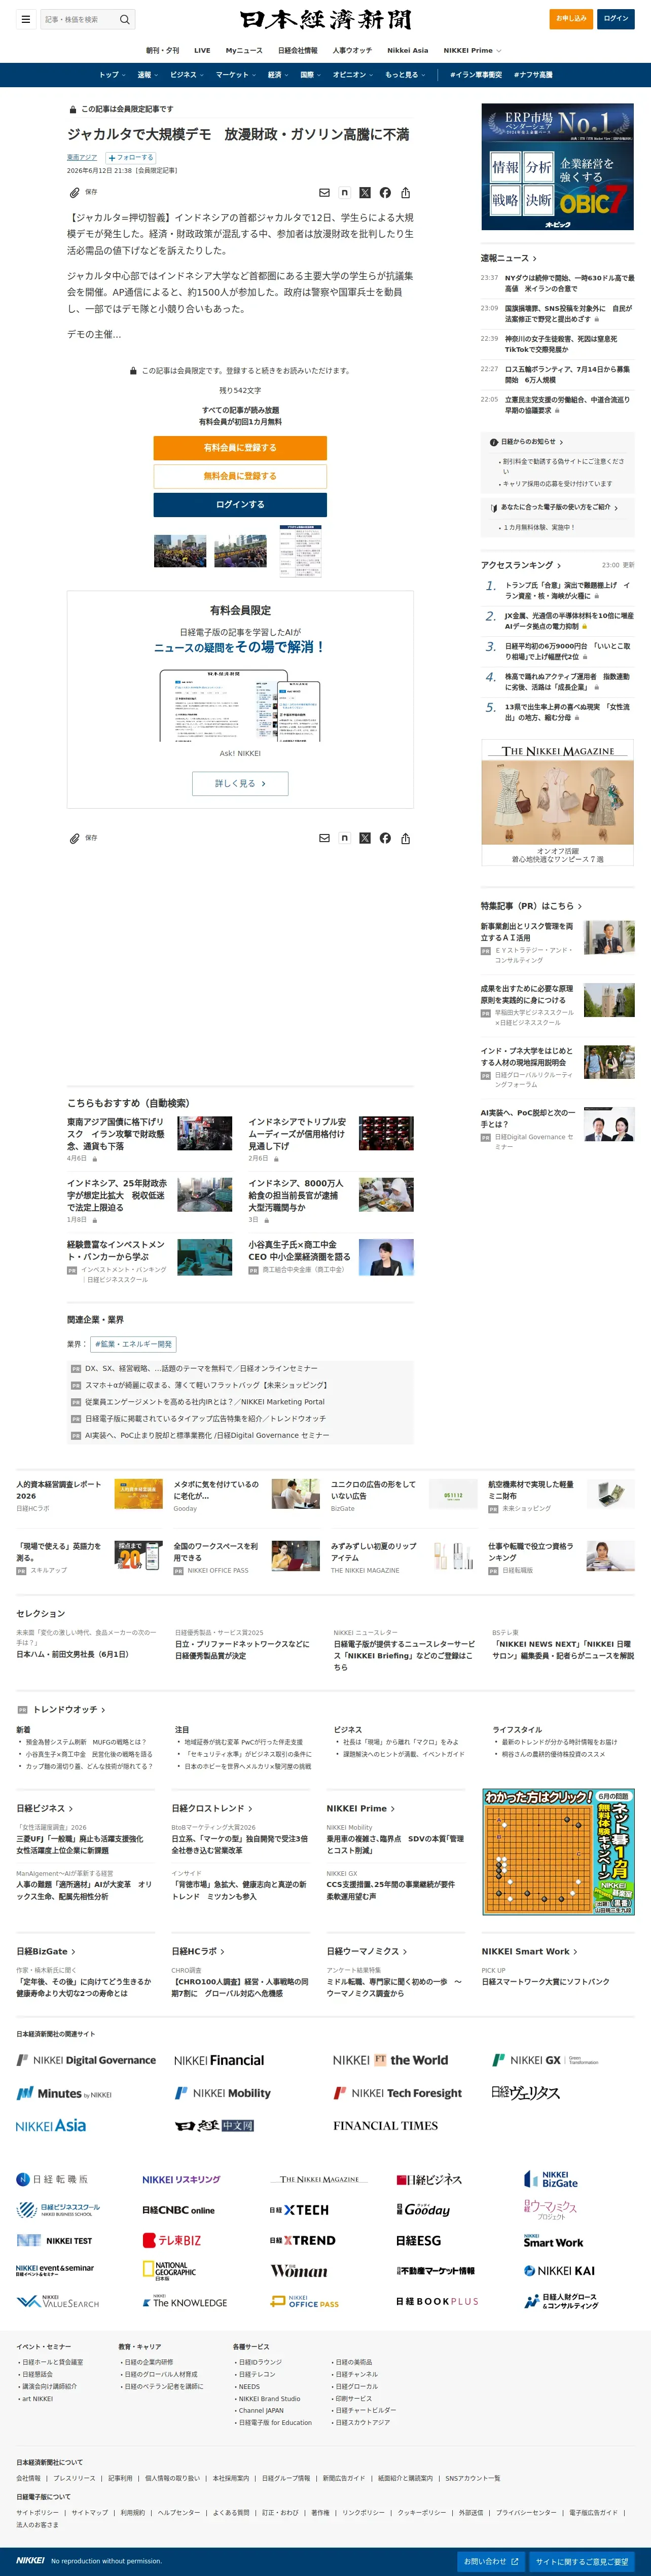Screen dimensions: 651x2576
Task: Open the Minutes by NIKKEI logo
Action: click(64, 2093)
